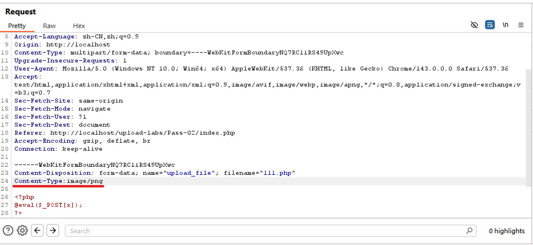
Task: Toggle show newline characters \n button
Action: tap(505, 25)
